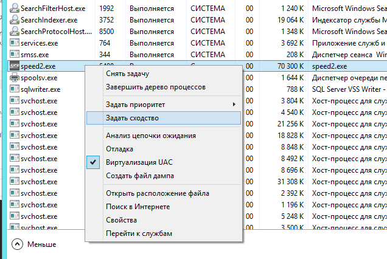Image resolution: width=387 pixels, height=259 pixels.
Task: Expand the Задать приоритет submenu arrow
Action: (234, 105)
